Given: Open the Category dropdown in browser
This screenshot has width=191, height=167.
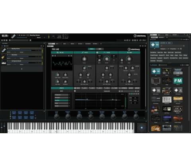Looking at the screenshot, I should [165, 49].
